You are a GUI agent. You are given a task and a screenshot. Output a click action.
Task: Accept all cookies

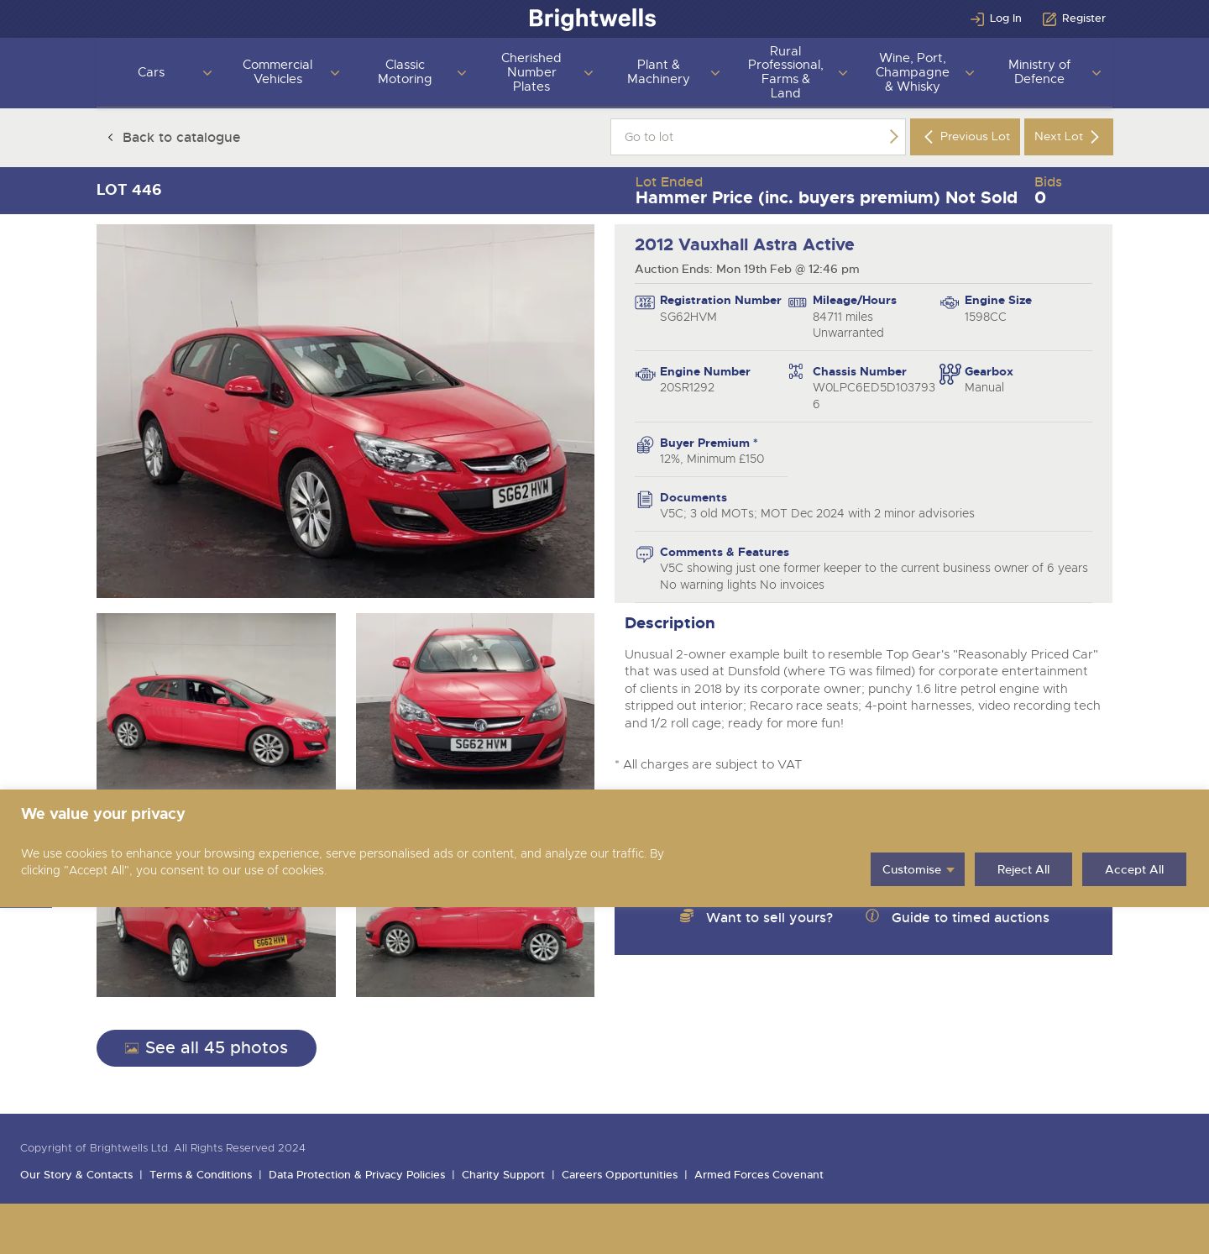(x=1133, y=869)
